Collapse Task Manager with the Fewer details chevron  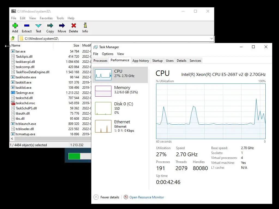[96, 197]
